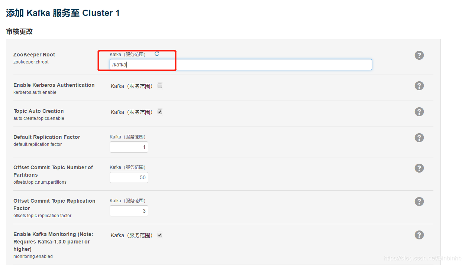Select the Topic Auto Creation label
The image size is (465, 265).
[39, 111]
